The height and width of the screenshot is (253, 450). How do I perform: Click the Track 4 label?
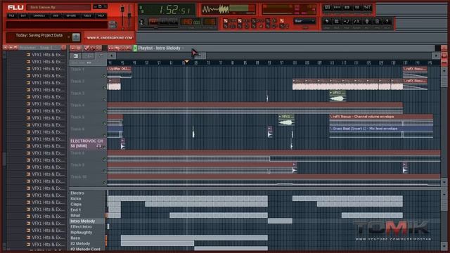[78, 105]
